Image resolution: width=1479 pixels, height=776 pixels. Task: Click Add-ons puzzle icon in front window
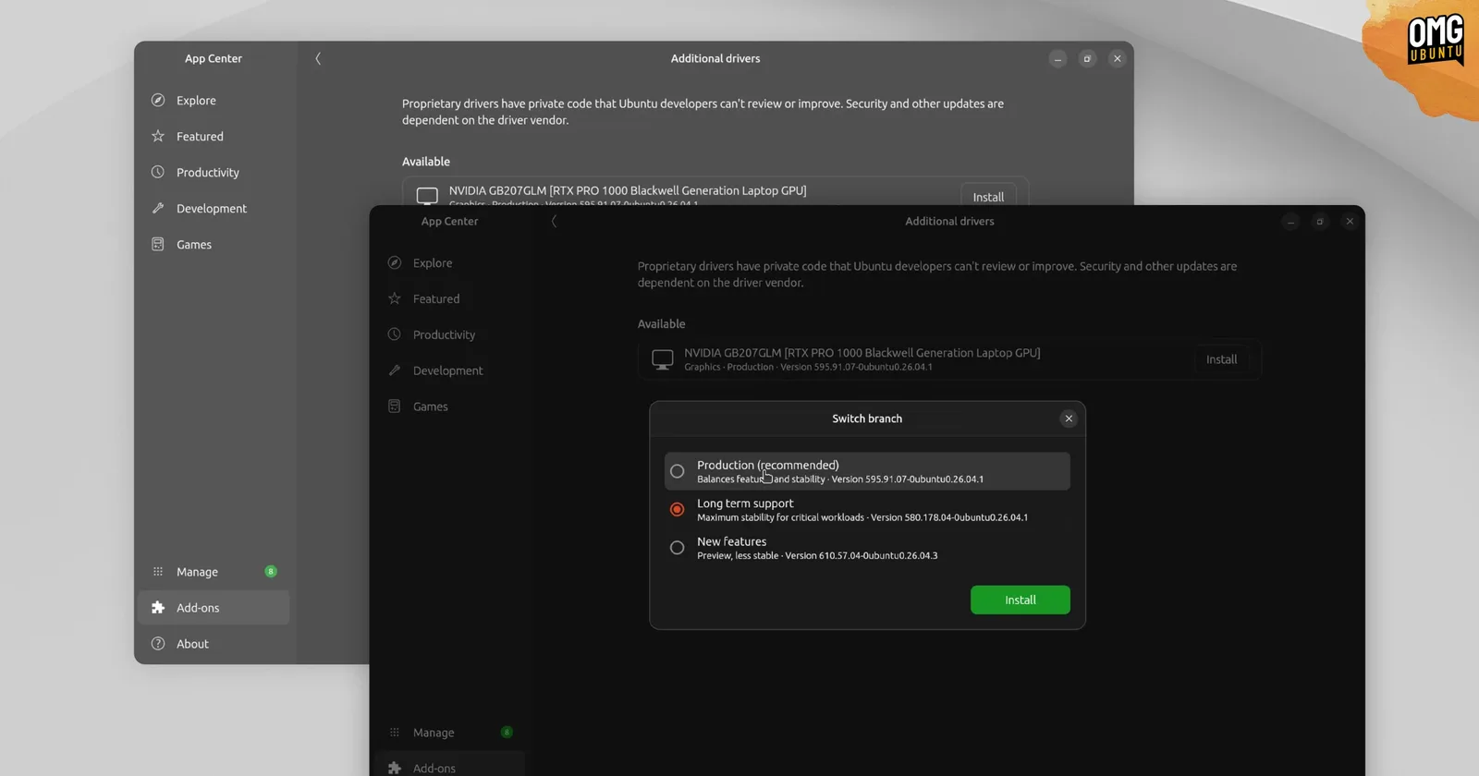click(395, 768)
